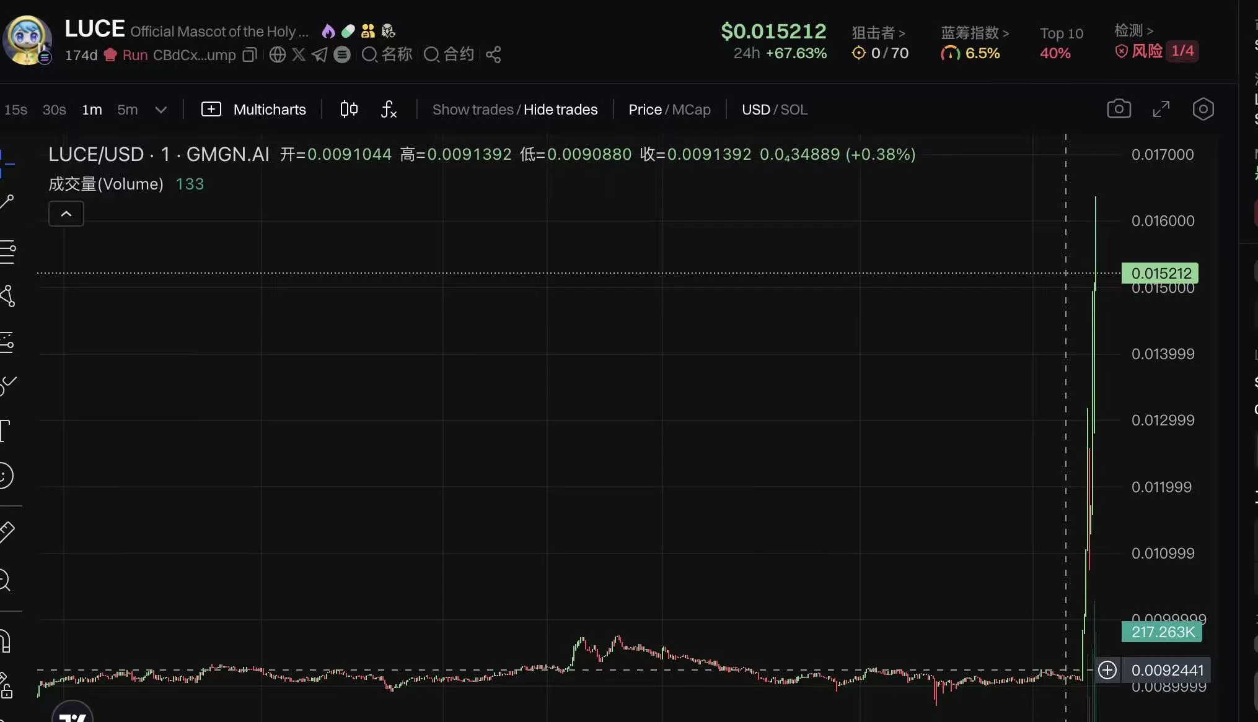Open the Telegram link icon
The height and width of the screenshot is (722, 1258).
coord(319,55)
